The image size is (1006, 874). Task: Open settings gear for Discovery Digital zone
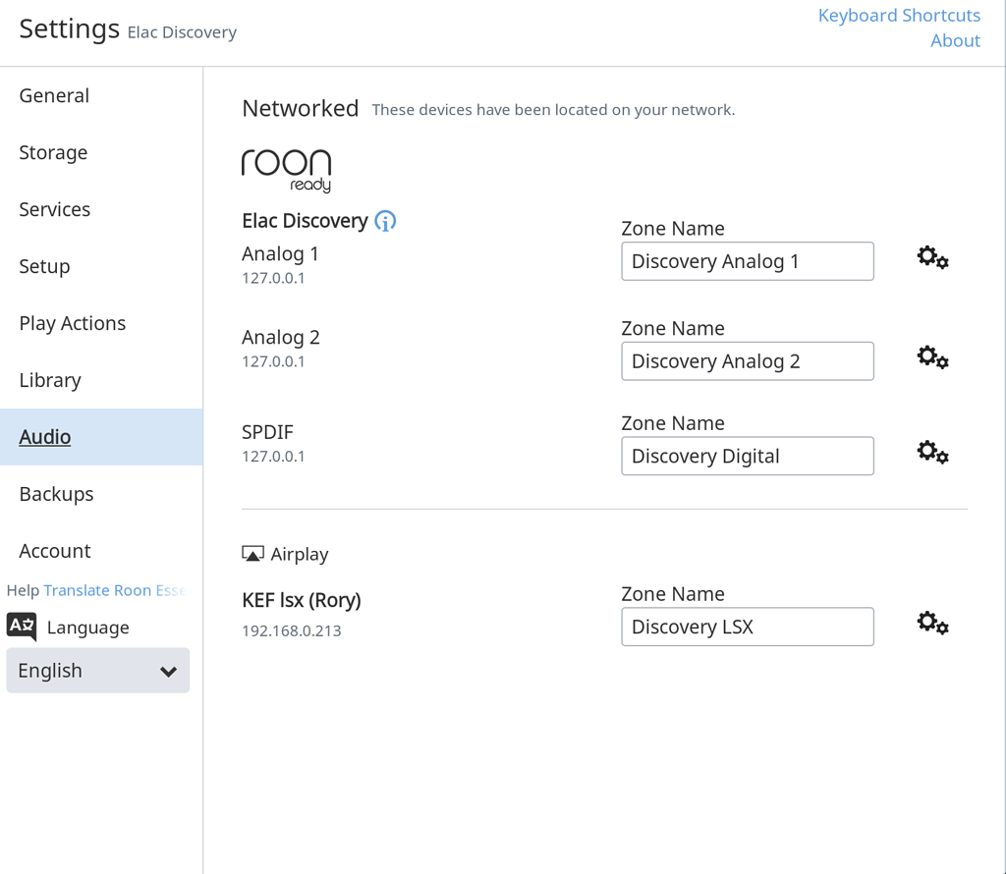[x=932, y=453]
